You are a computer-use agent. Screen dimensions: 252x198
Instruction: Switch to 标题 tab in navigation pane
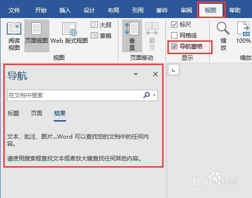(x=13, y=113)
